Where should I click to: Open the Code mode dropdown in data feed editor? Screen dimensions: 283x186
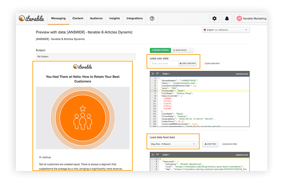[166, 155]
